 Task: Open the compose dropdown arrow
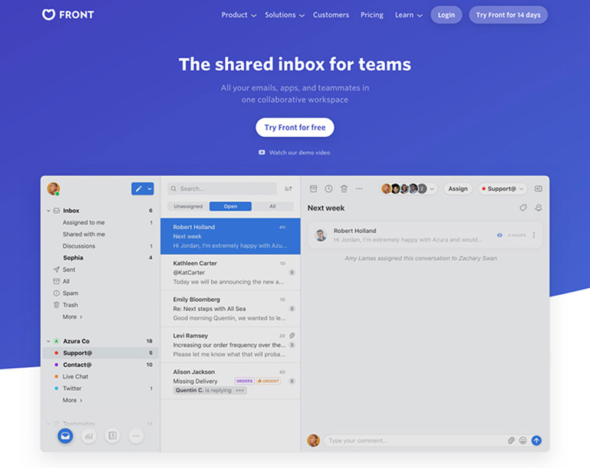tap(150, 189)
